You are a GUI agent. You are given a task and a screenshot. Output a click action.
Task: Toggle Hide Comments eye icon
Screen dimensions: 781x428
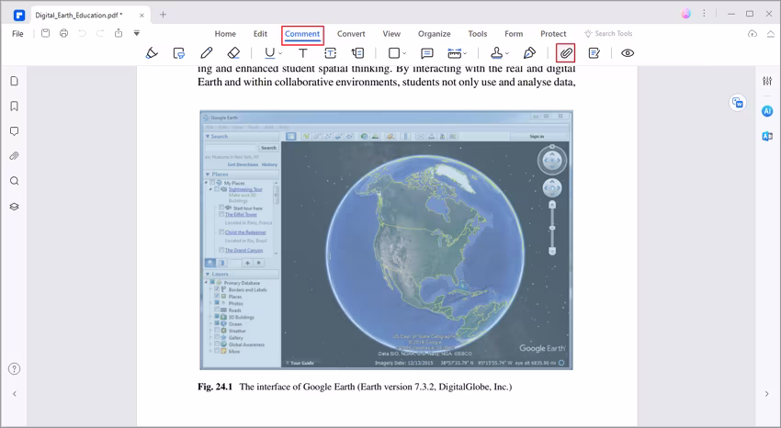(x=628, y=52)
